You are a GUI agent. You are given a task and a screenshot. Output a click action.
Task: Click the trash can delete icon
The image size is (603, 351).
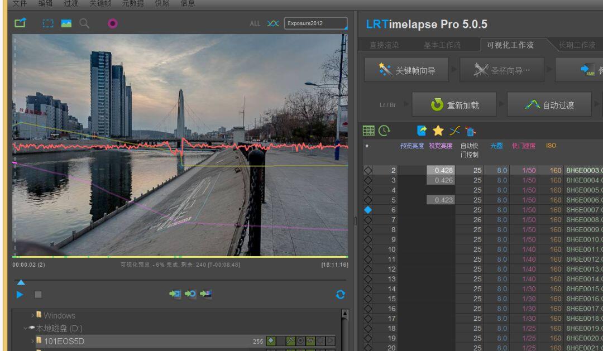[470, 131]
